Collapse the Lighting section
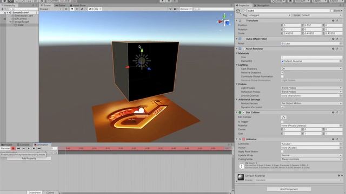The image size is (346, 194). 237,65
